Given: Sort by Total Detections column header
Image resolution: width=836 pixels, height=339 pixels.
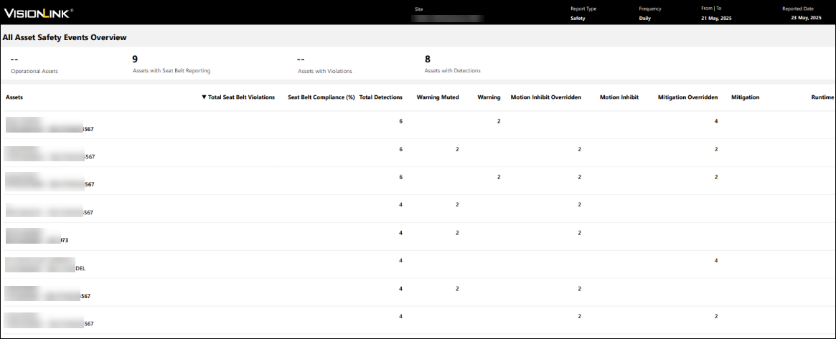Looking at the screenshot, I should click(x=380, y=97).
